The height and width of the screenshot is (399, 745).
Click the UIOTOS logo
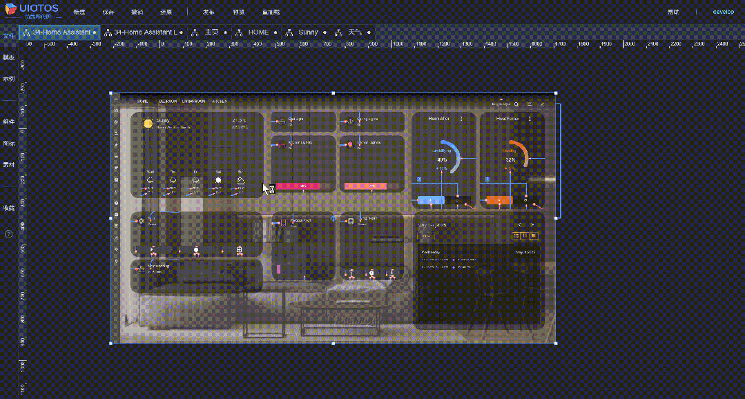point(32,11)
